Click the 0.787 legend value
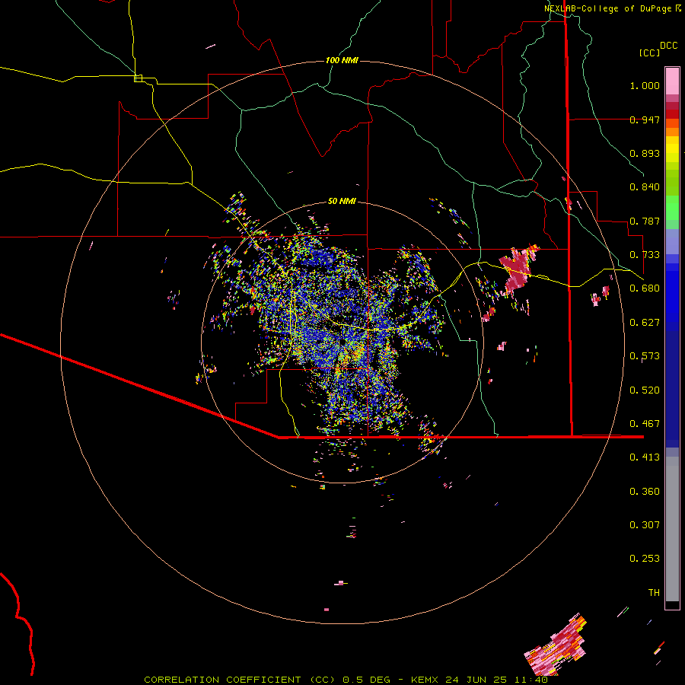Image resolution: width=685 pixels, height=685 pixels. pos(645,221)
